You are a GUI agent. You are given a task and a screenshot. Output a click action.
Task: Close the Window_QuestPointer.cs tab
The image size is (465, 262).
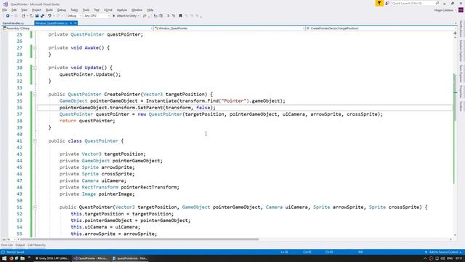tap(76, 23)
